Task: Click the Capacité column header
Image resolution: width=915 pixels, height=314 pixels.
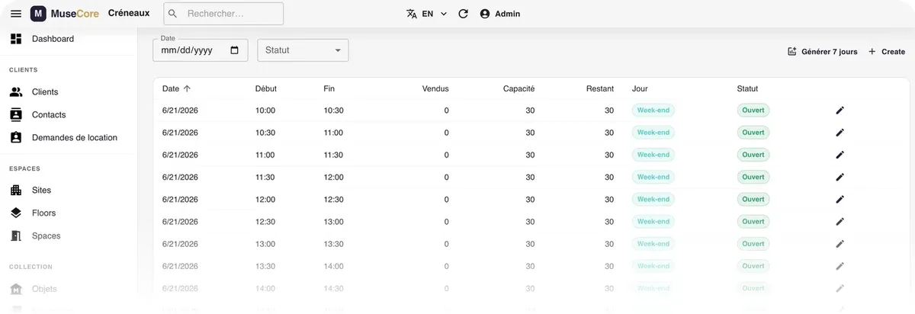Action: (519, 88)
